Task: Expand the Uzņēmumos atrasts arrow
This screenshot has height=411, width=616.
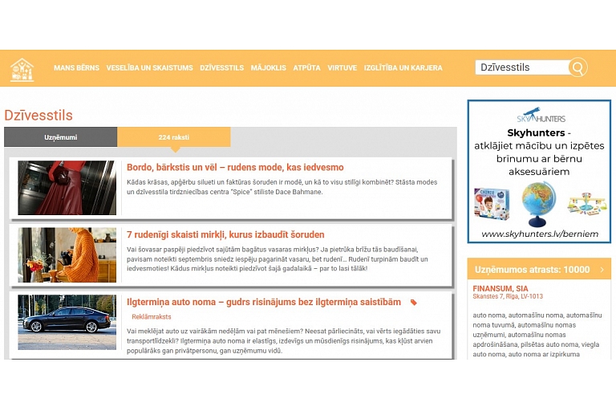Action: point(602,270)
